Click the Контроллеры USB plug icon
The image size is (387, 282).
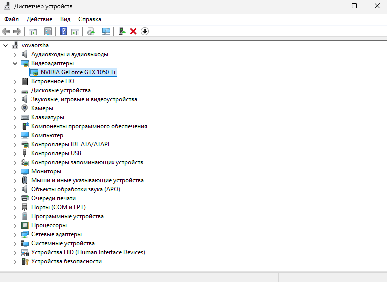tap(24, 153)
